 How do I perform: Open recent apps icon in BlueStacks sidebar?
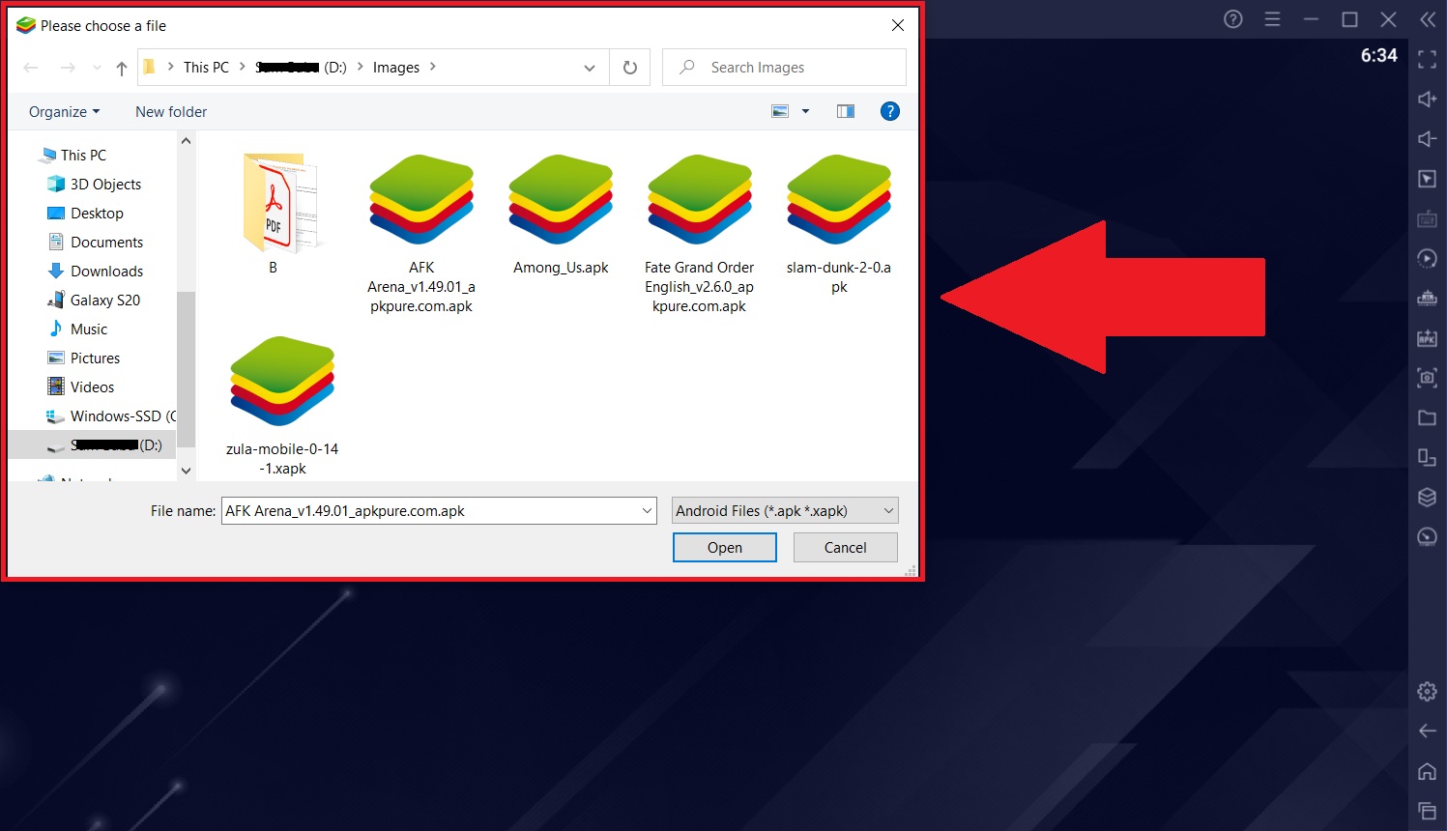(1427, 811)
